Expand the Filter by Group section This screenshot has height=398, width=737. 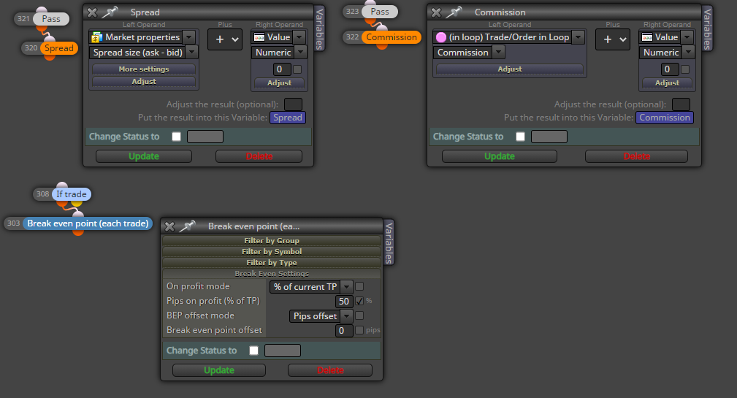click(x=272, y=240)
